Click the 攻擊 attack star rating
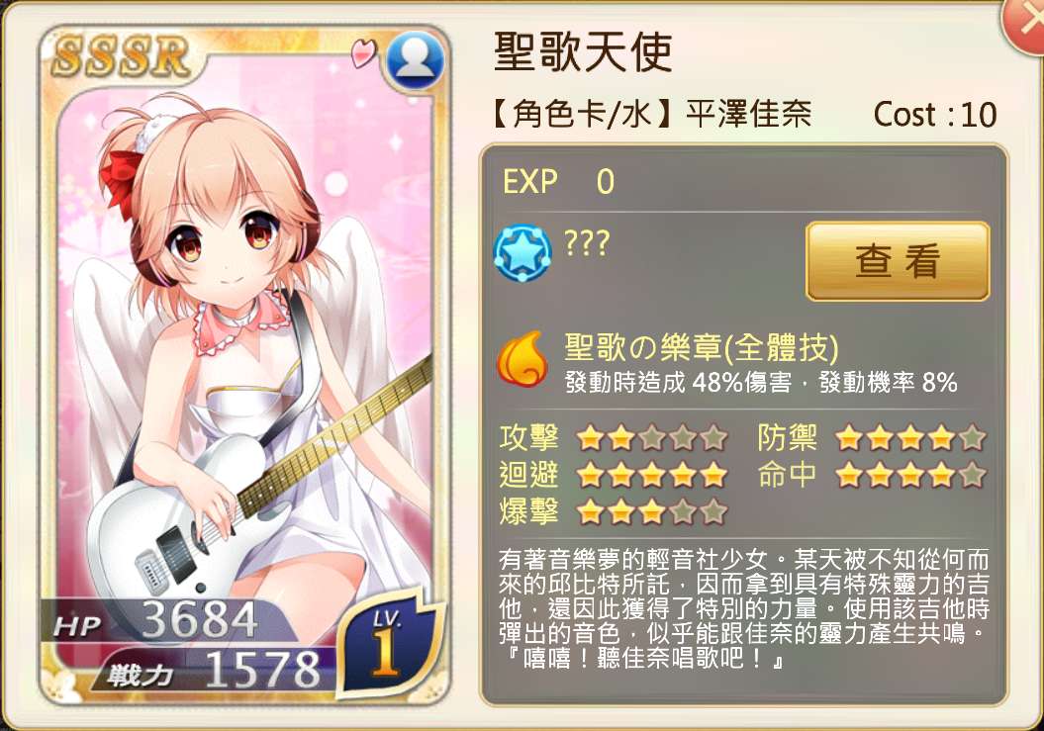 pos(652,438)
